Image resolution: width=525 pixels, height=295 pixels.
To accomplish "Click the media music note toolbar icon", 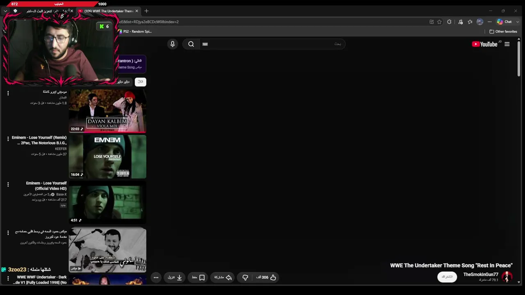I will [x=460, y=22].
